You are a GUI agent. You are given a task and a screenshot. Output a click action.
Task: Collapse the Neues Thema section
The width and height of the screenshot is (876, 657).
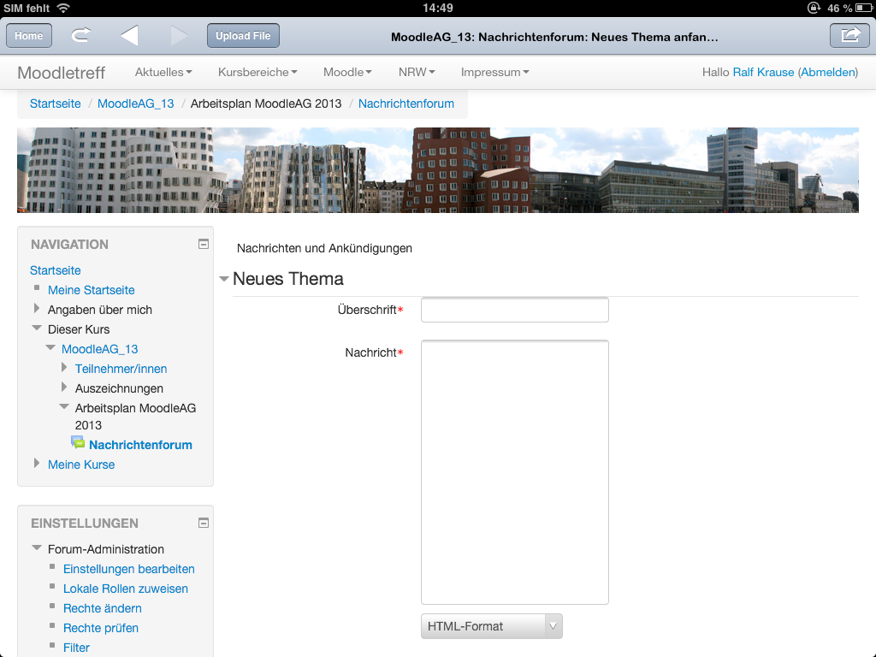[x=224, y=278]
